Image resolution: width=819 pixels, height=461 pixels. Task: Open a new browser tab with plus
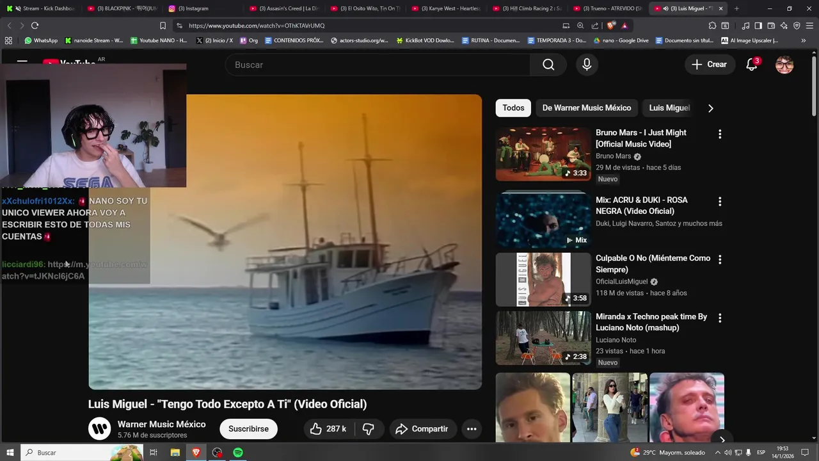(736, 8)
